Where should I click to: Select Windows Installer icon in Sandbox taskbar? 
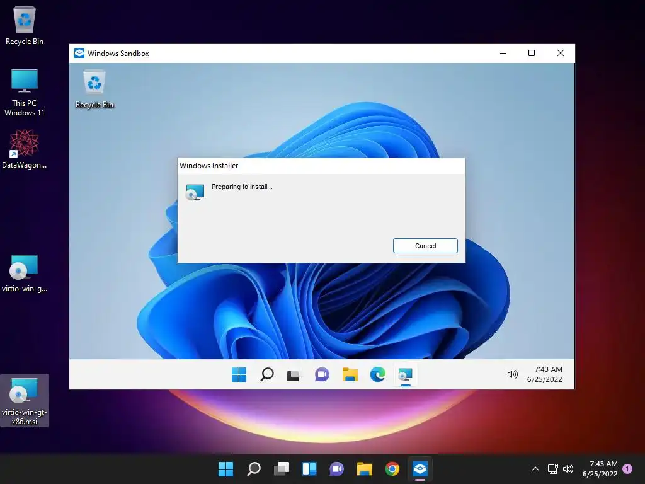(406, 374)
